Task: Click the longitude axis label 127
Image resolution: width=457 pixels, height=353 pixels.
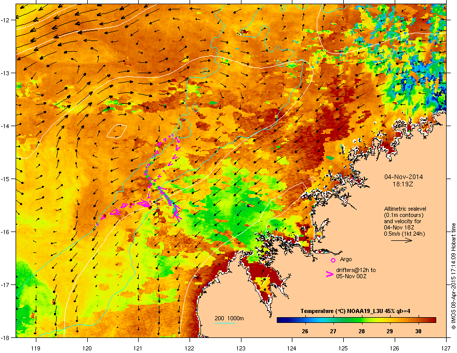Action: pyautogui.click(x=446, y=348)
